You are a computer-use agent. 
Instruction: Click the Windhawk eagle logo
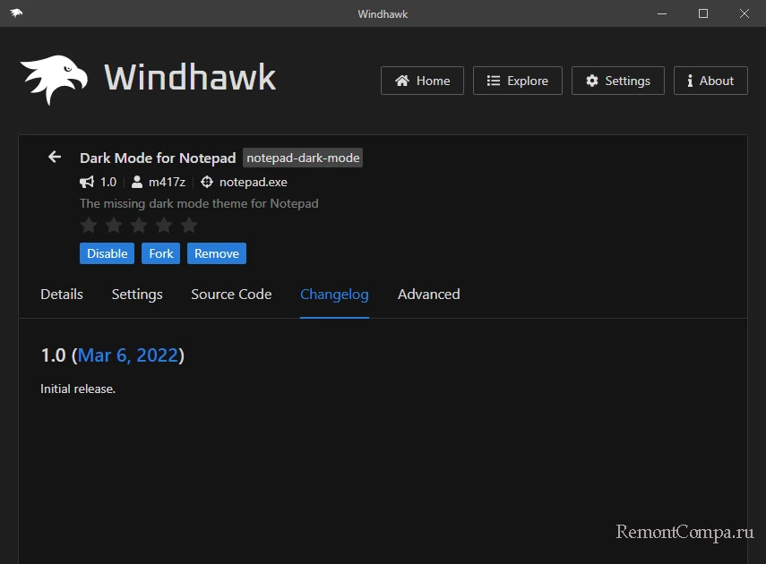[x=54, y=80]
